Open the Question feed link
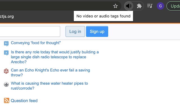This screenshot has width=180, height=112. coord(24,101)
